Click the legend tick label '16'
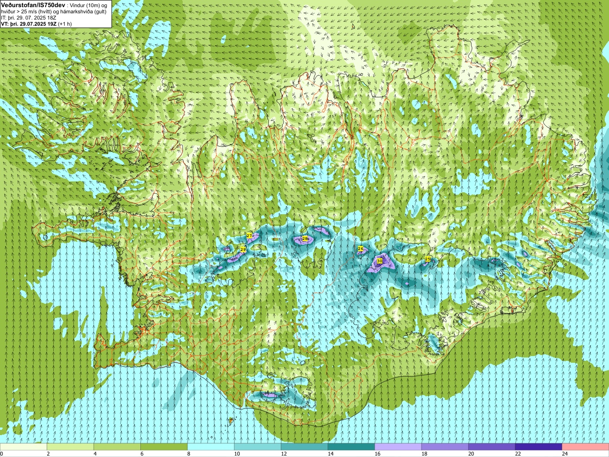This screenshot has width=609, height=457. pyautogui.click(x=378, y=454)
